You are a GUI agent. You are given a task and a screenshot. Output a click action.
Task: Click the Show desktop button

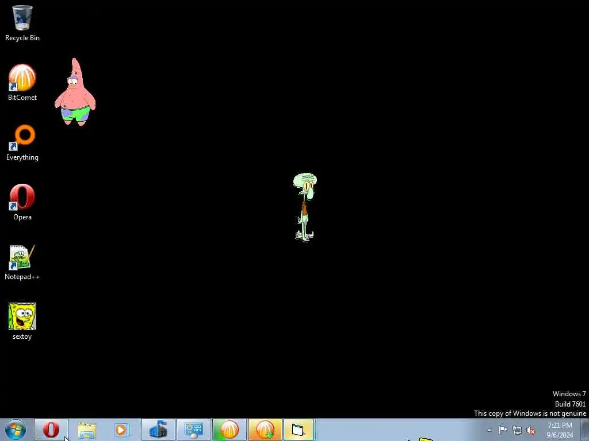tap(585, 430)
